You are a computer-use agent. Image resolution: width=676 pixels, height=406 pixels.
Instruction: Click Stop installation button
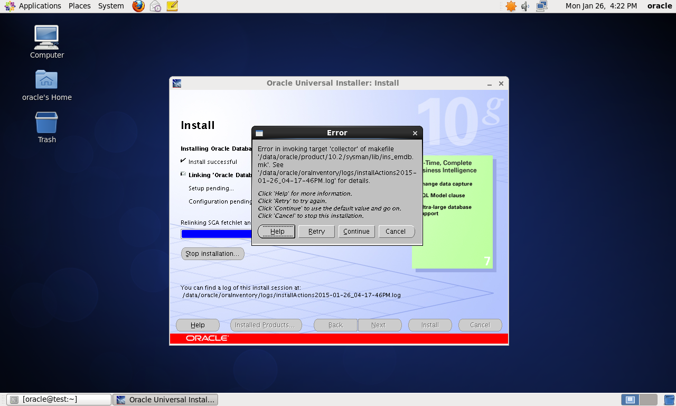(x=212, y=254)
